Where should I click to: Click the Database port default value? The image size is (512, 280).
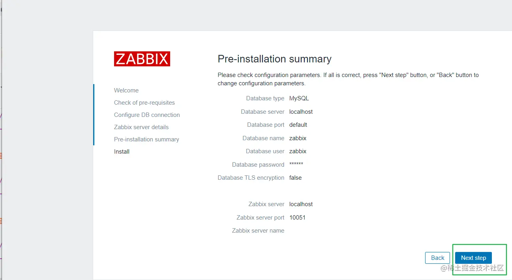click(298, 125)
